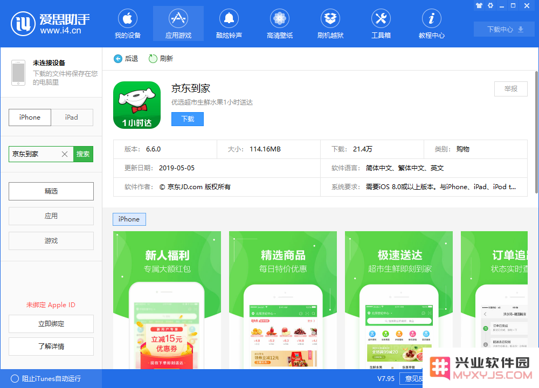Screen dimensions: 539x388
Task: Click the 京东到家 app icon
Action: coord(137,105)
